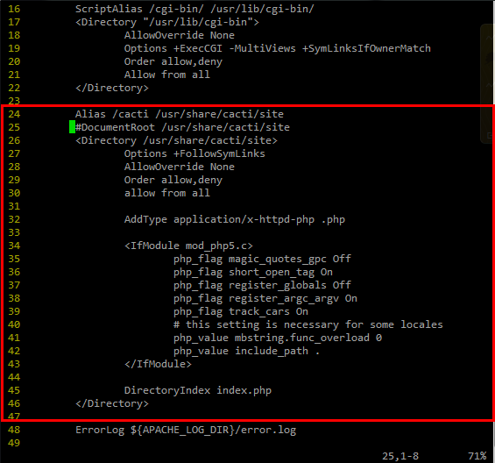Click Order allow,deny on line 29
The image size is (495, 463).
[x=173, y=180]
